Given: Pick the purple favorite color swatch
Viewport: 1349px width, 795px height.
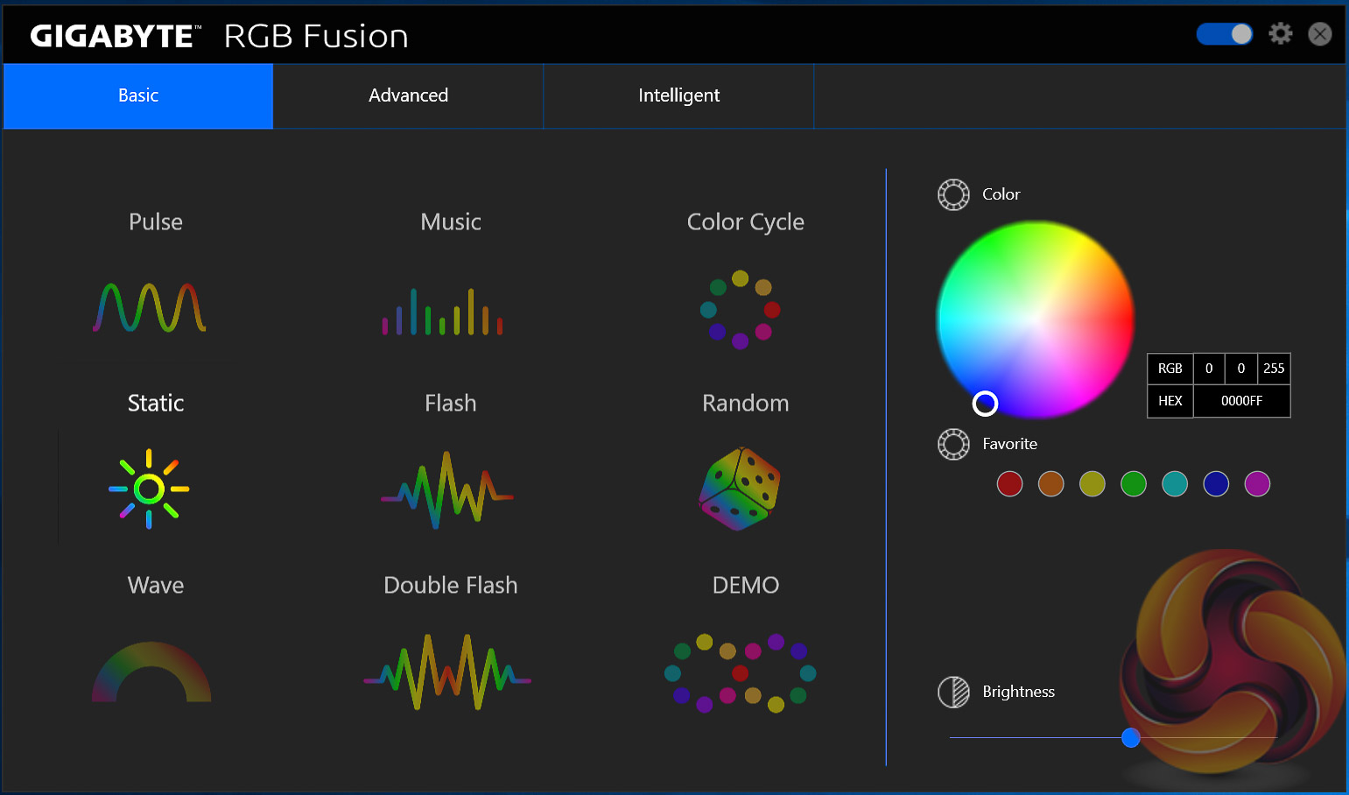Looking at the screenshot, I should point(1257,483).
